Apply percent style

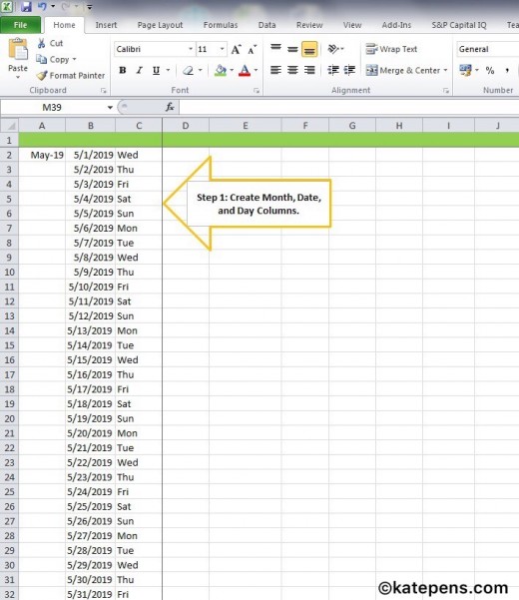(x=489, y=71)
